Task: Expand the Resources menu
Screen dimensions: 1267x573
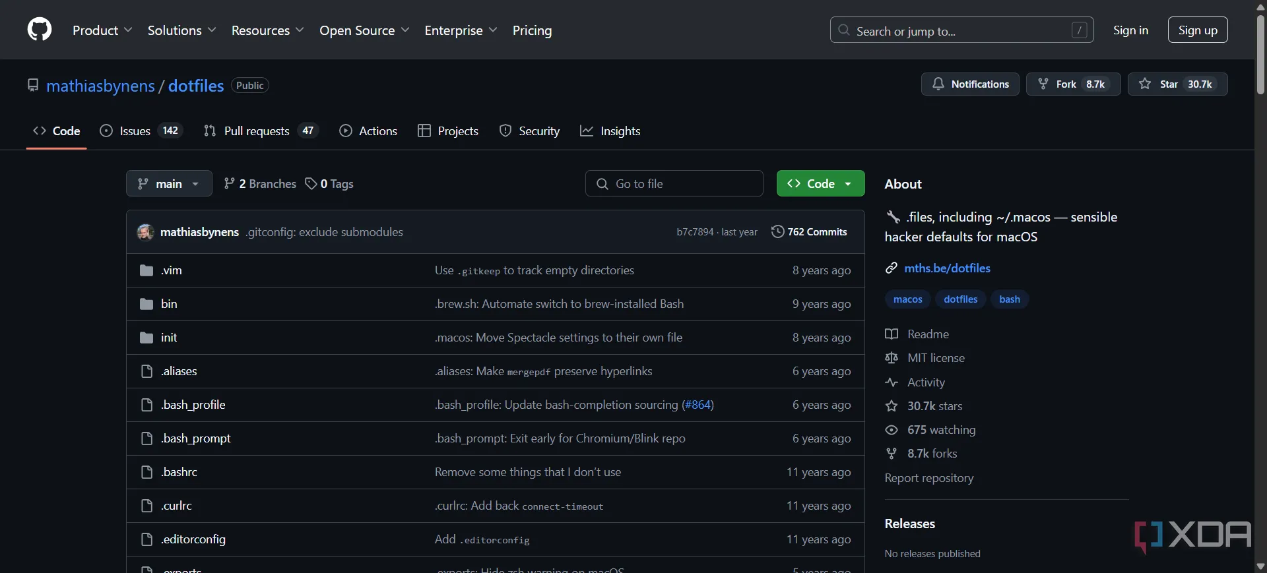Action: point(267,30)
